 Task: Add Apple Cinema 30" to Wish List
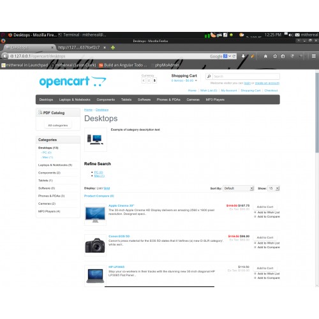pos(269,212)
